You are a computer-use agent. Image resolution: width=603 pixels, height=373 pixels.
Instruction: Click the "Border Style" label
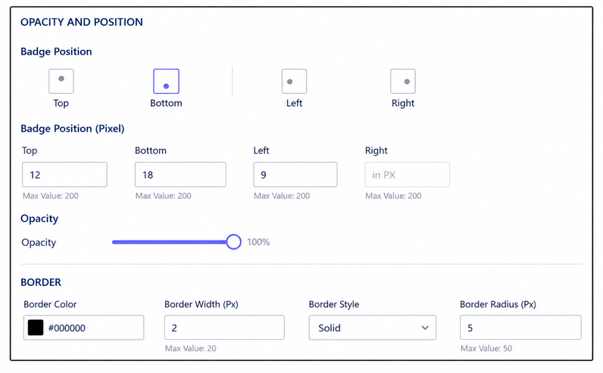point(334,304)
